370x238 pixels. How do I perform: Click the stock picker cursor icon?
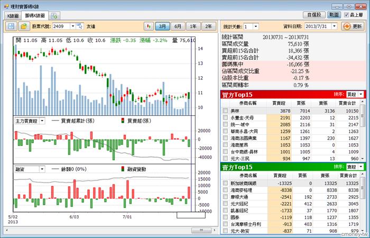[x=80, y=26]
